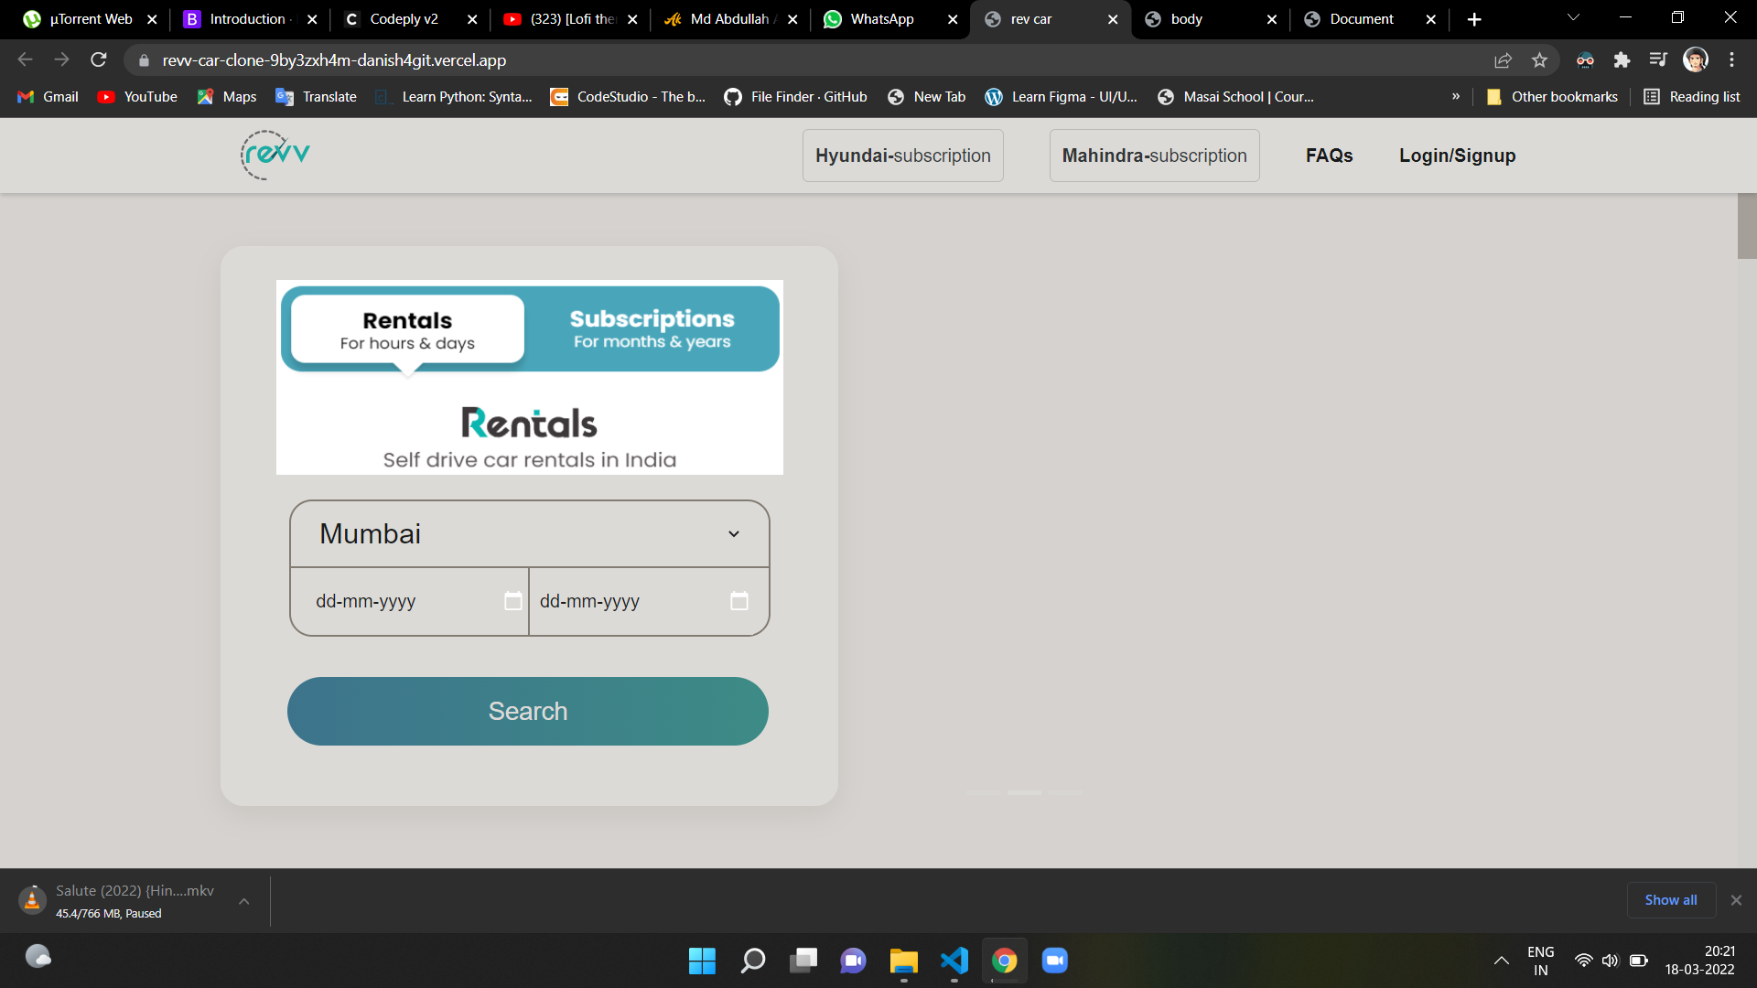Open Mahindra-subscription page
Screen dimensions: 1757x988
[1154, 156]
